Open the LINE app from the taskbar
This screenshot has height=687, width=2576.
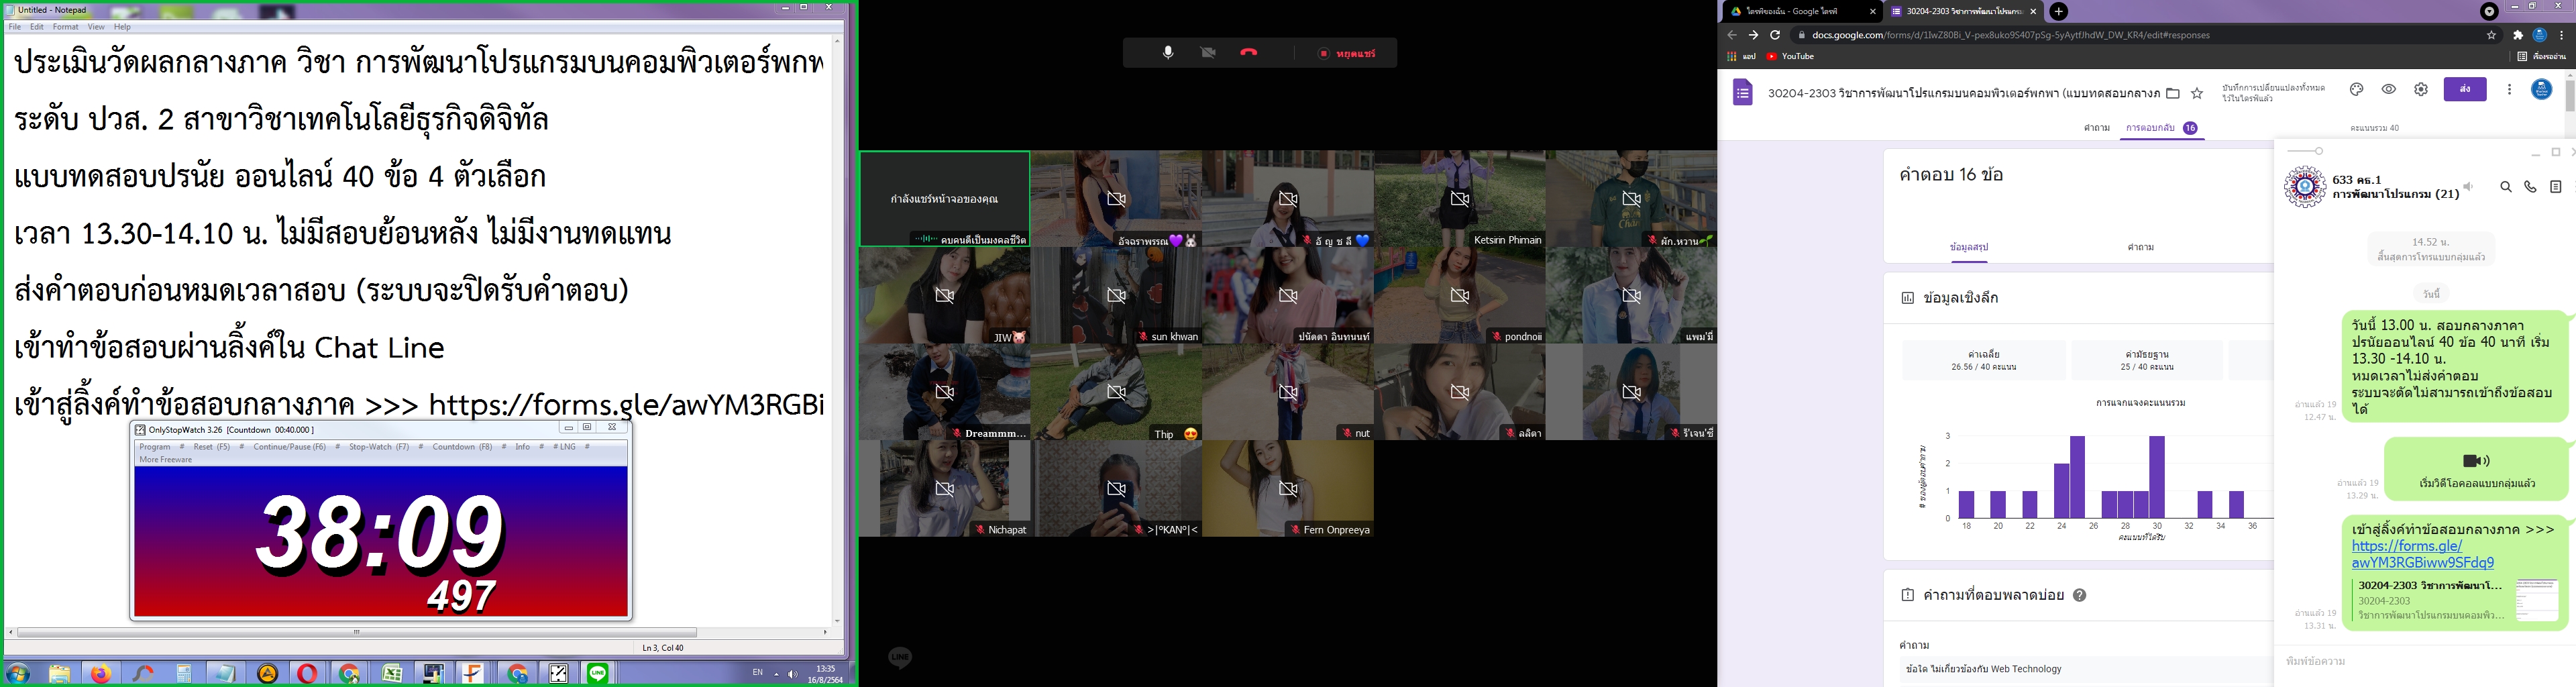[x=598, y=674]
